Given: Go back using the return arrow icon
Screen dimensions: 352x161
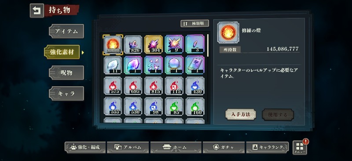Looking at the screenshot, I should point(37,11).
